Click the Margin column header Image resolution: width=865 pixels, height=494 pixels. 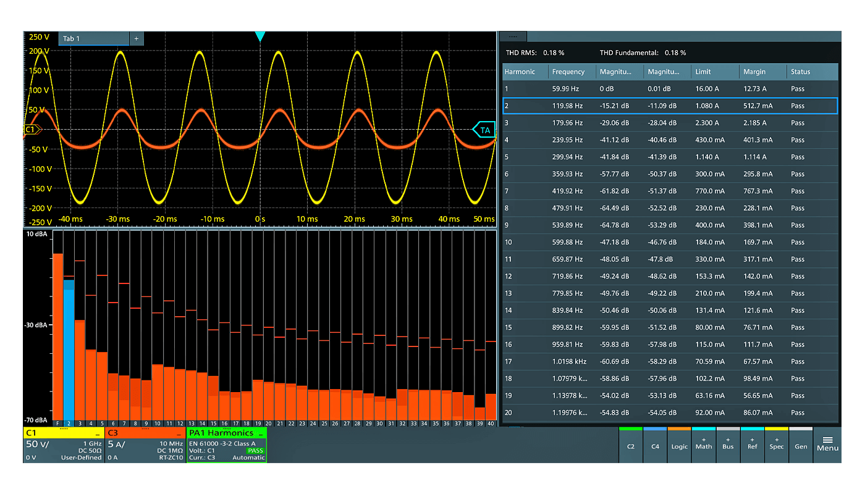click(x=762, y=72)
